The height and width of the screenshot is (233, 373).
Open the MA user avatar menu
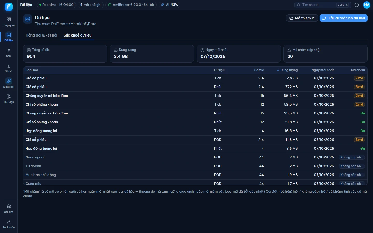[x=367, y=5]
